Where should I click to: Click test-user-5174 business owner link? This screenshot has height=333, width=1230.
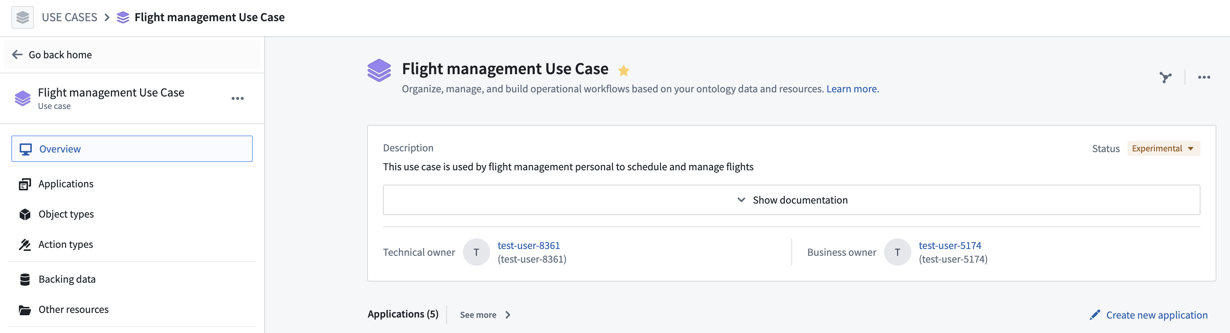coord(950,246)
